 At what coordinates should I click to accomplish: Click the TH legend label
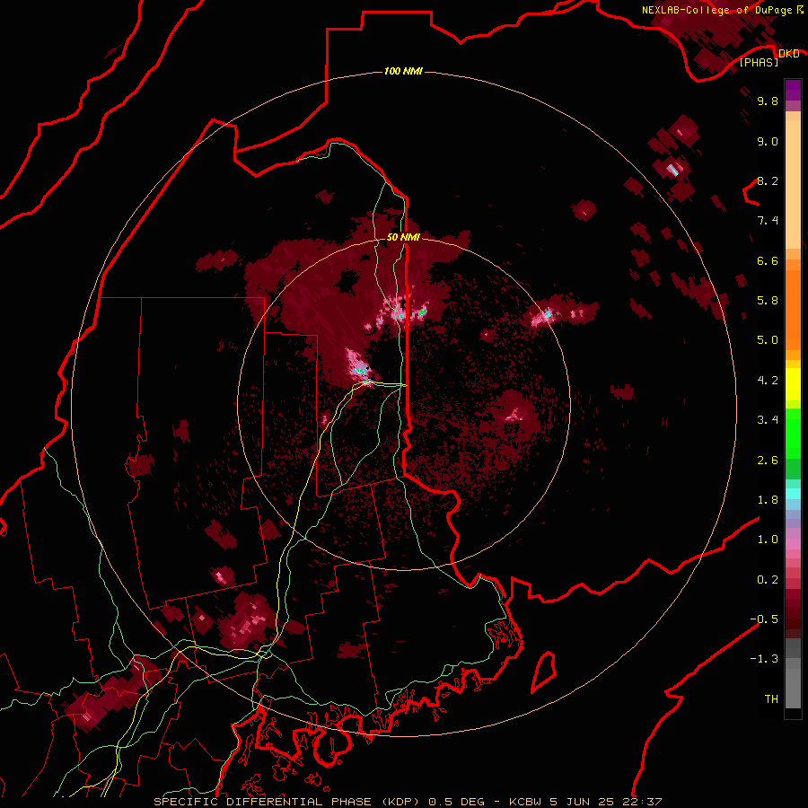pos(771,698)
